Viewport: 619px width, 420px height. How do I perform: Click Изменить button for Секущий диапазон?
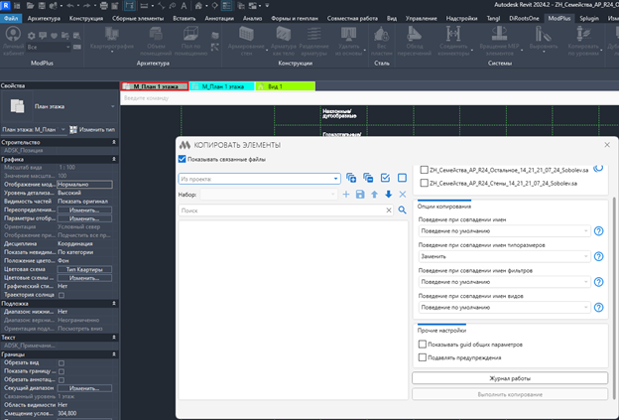(84, 388)
